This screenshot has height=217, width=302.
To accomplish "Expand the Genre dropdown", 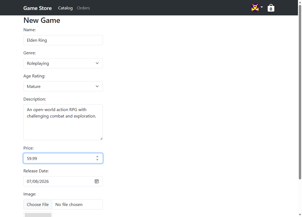I will [63, 63].
